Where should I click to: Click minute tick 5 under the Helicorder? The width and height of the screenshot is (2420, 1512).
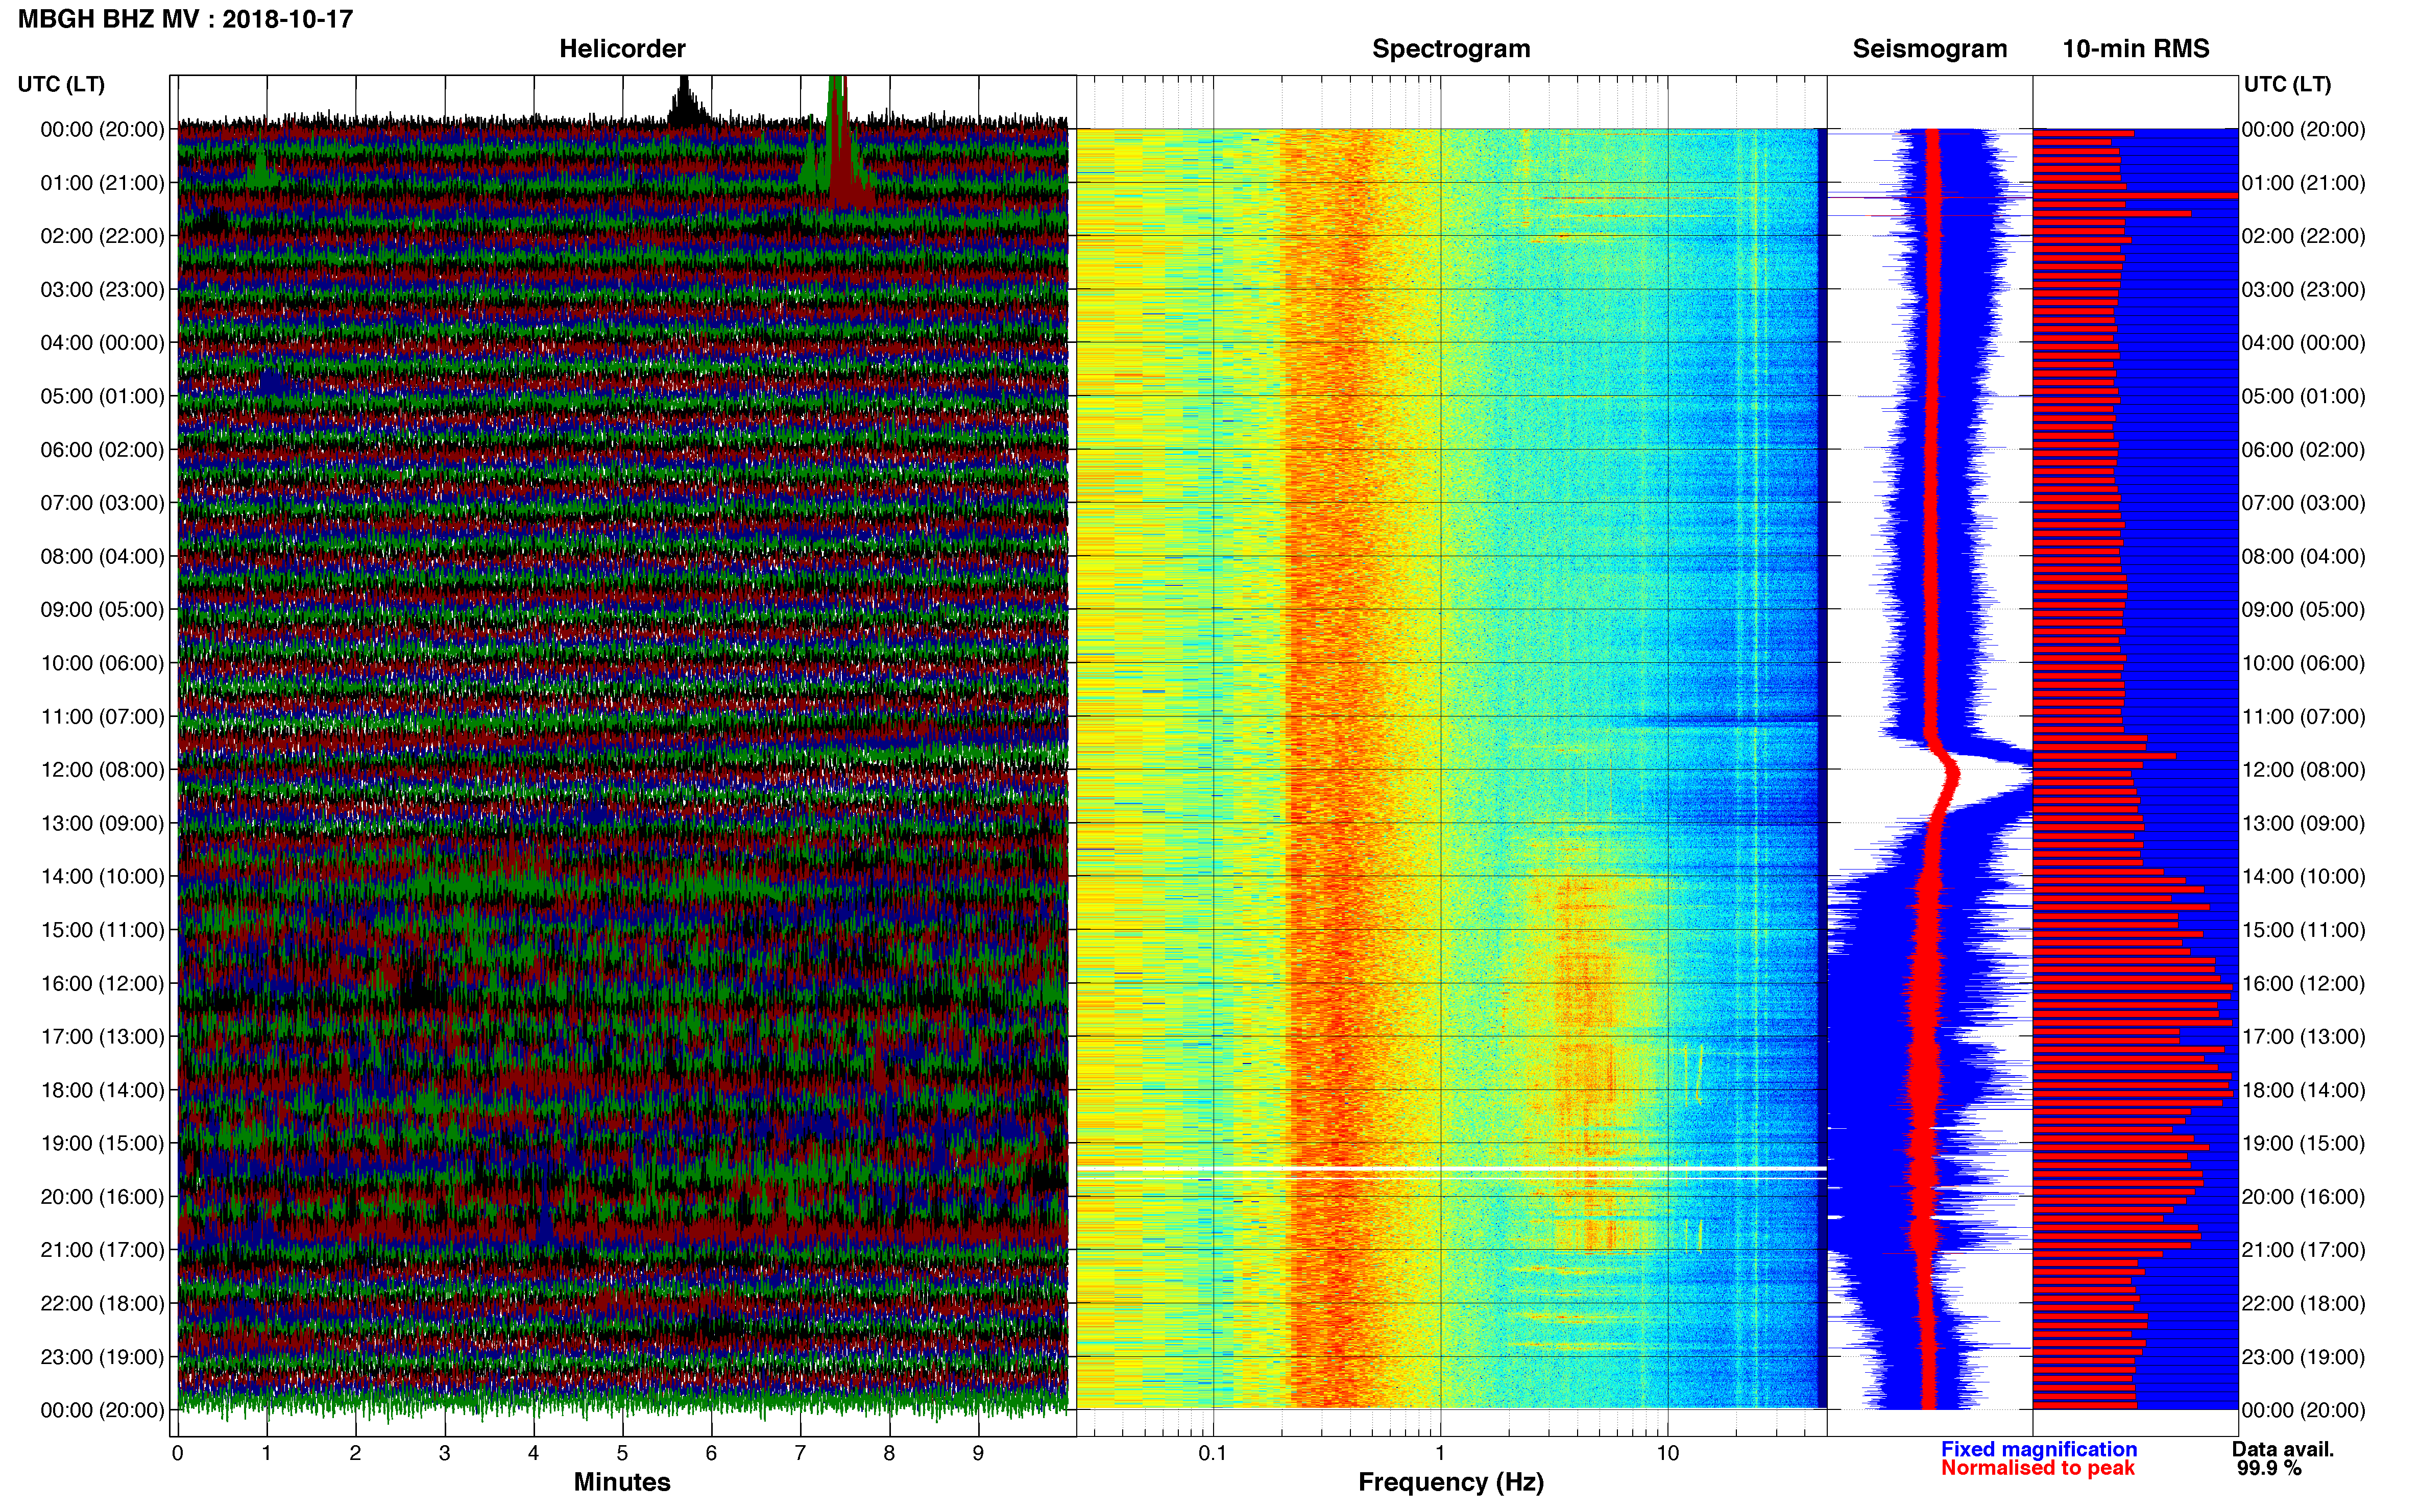[622, 1453]
